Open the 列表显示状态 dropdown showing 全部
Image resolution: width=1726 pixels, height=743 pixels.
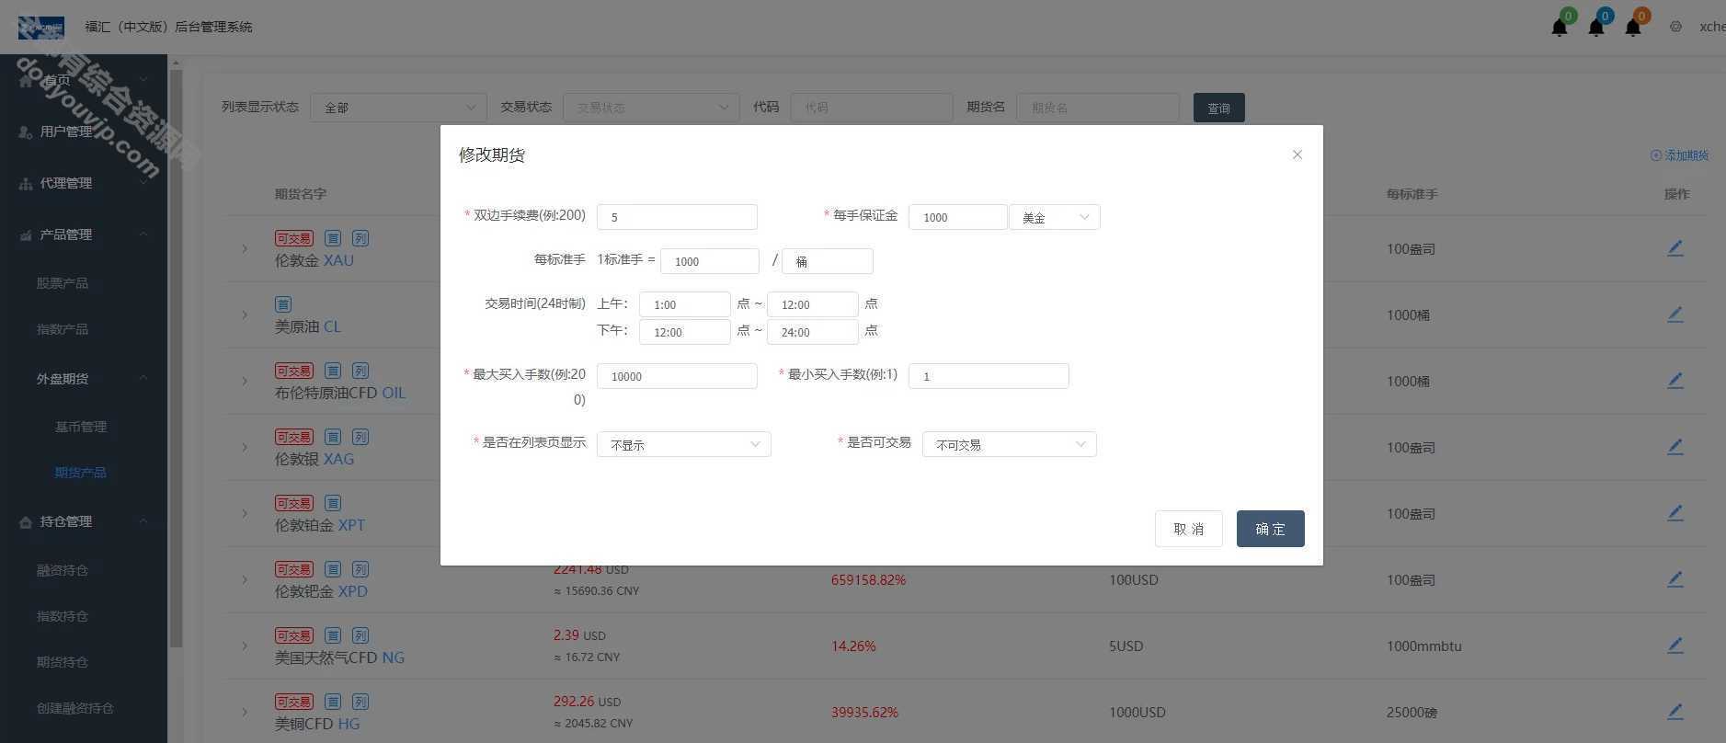pyautogui.click(x=398, y=108)
